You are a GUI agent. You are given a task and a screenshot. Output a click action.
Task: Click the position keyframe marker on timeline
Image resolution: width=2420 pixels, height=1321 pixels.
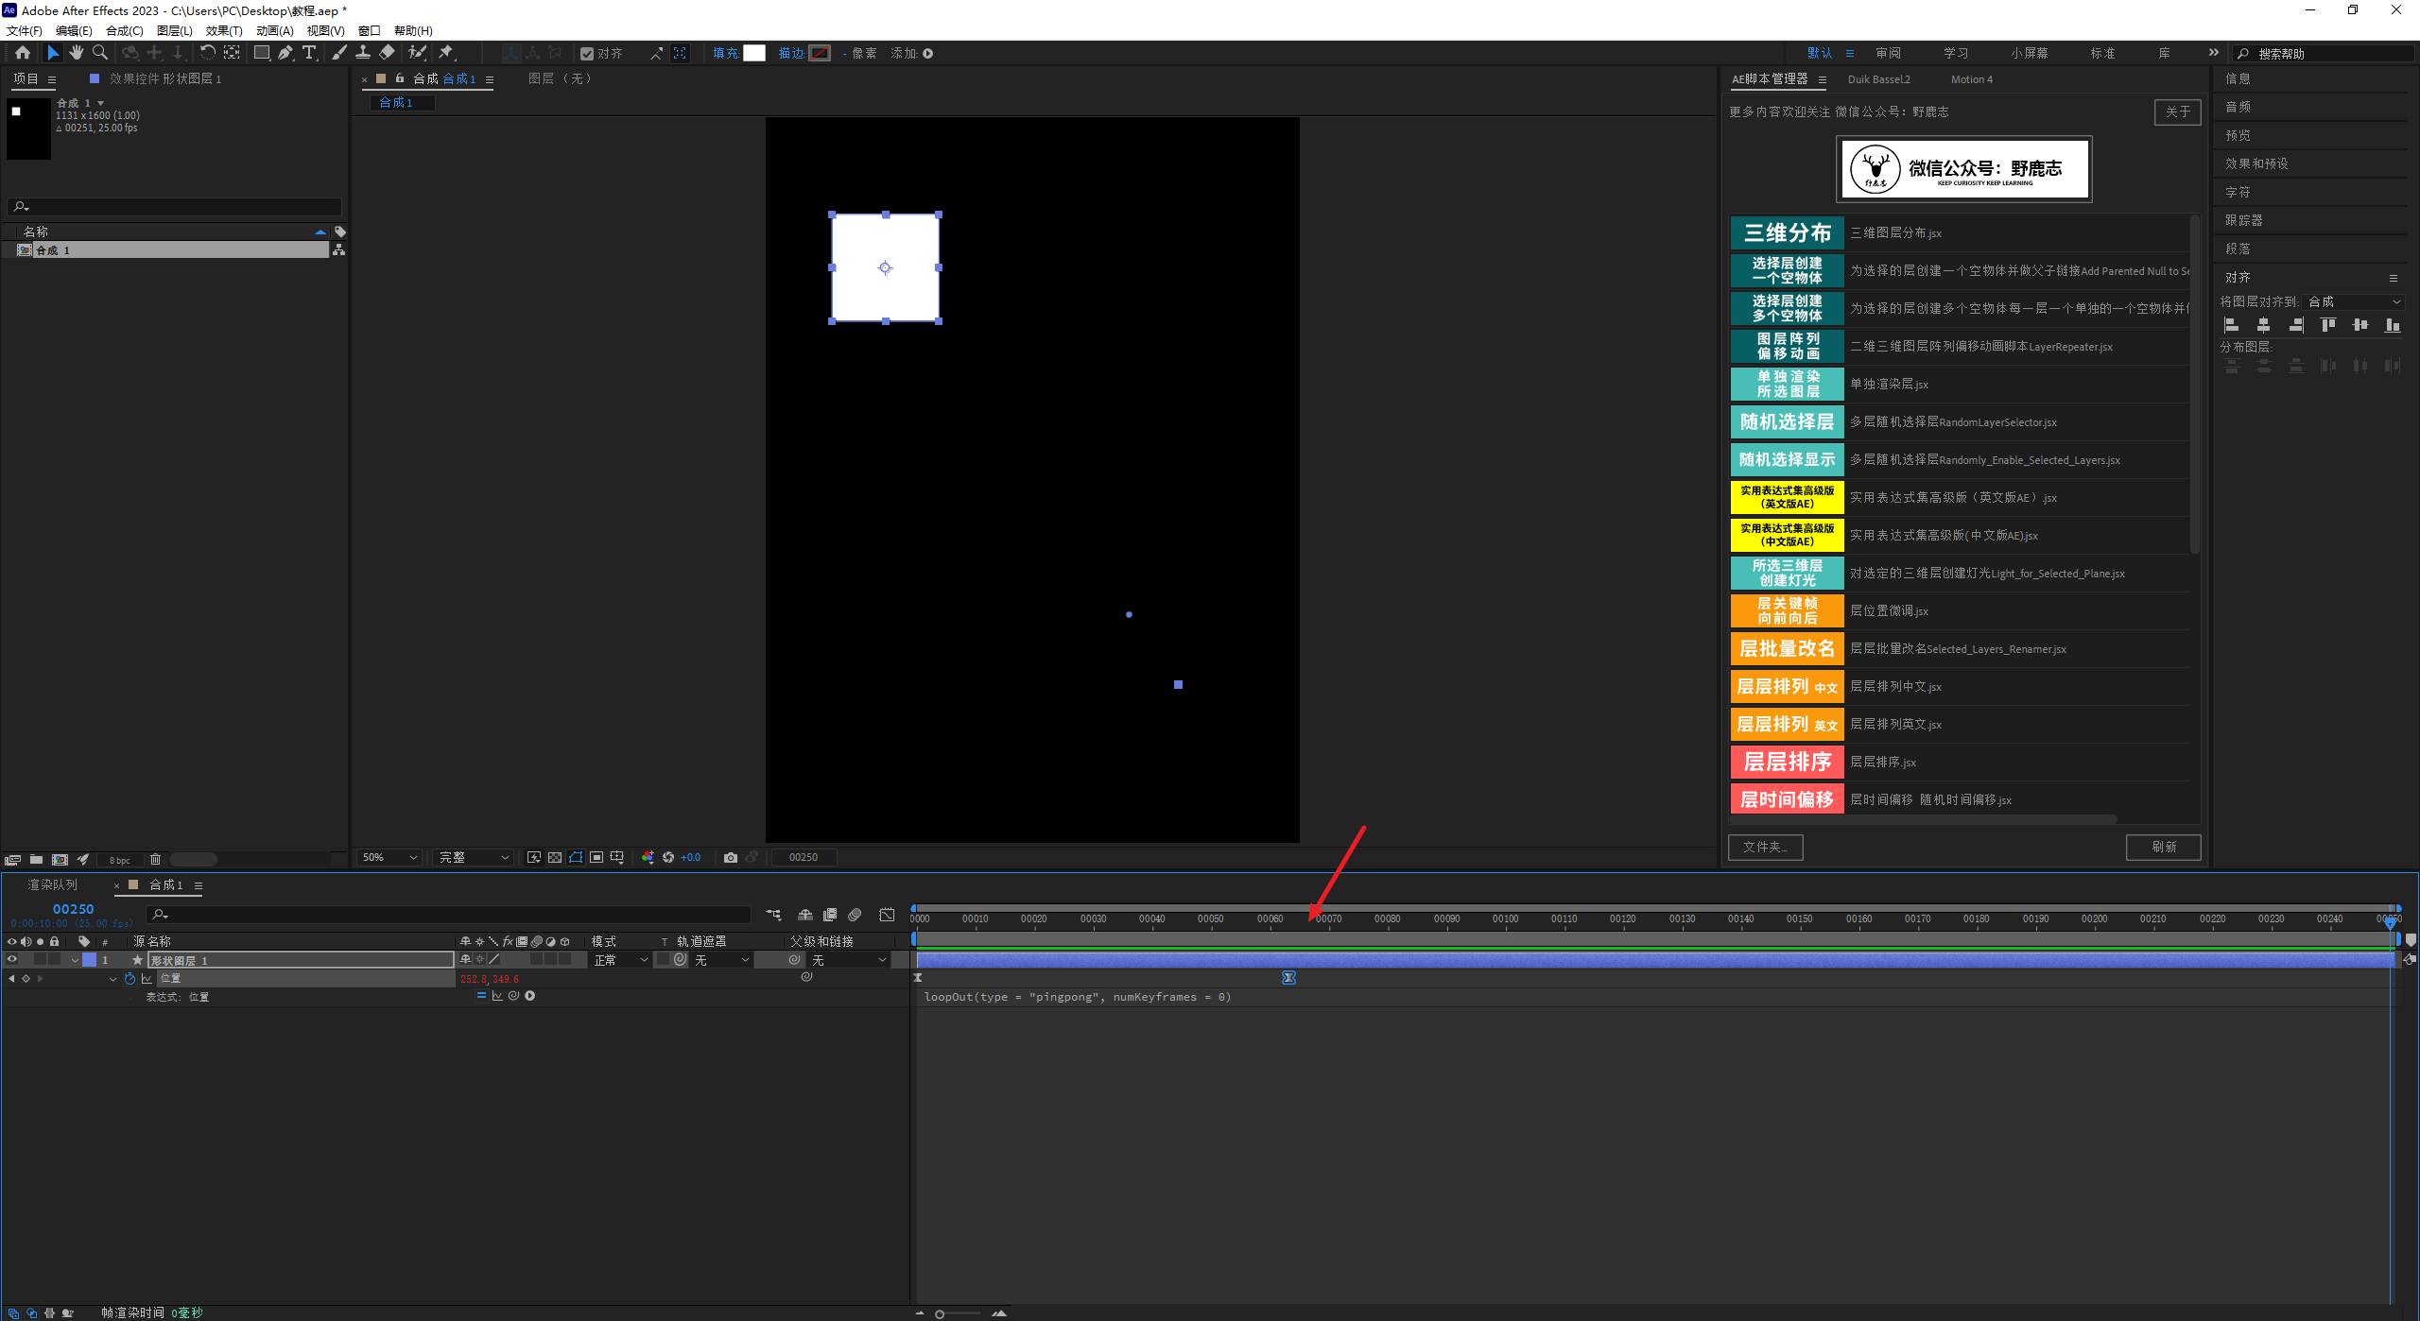tap(1288, 978)
